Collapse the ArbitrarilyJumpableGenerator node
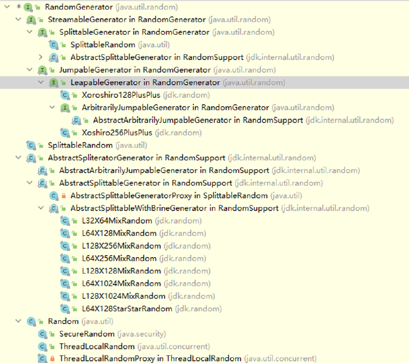The image size is (409, 363). [52, 108]
